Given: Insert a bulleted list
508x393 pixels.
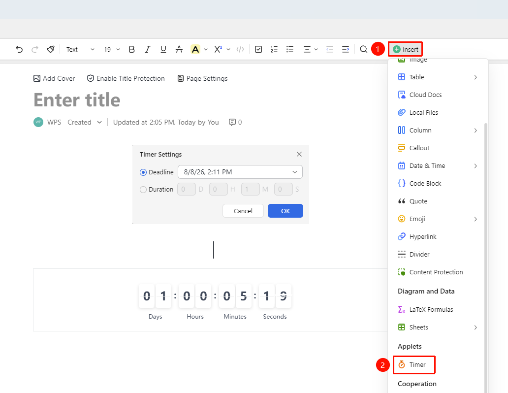Looking at the screenshot, I should [x=290, y=49].
